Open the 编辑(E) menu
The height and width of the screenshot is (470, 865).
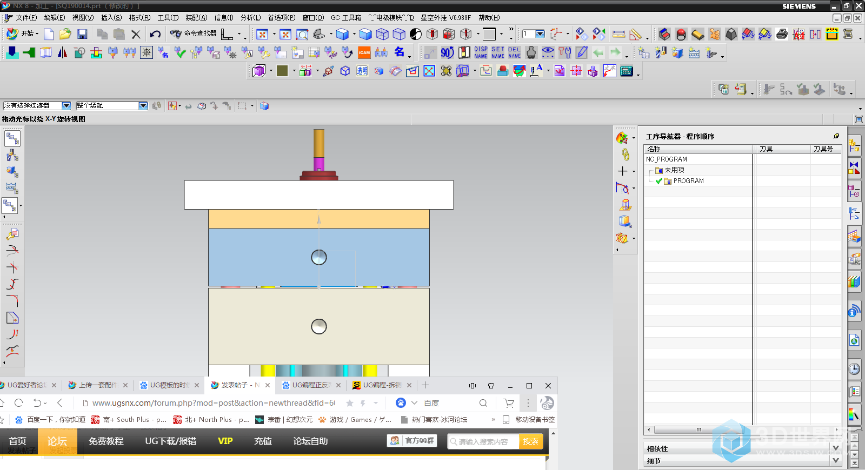[55, 18]
